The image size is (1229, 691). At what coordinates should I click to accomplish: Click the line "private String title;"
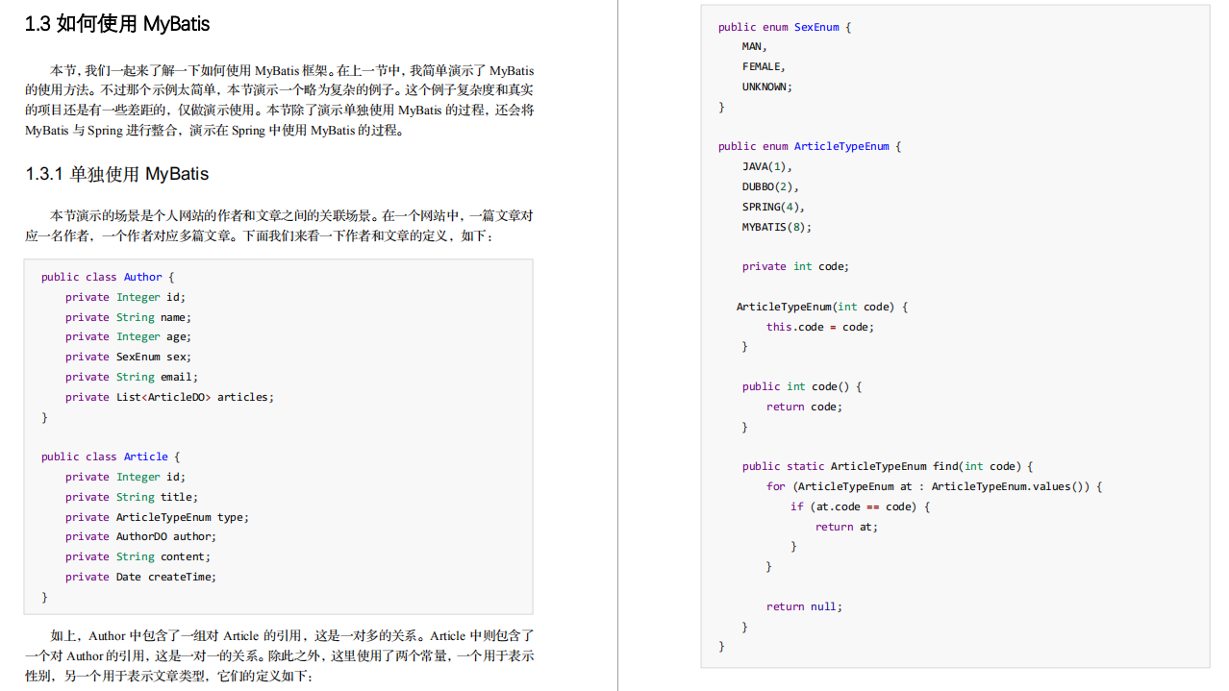tap(132, 497)
